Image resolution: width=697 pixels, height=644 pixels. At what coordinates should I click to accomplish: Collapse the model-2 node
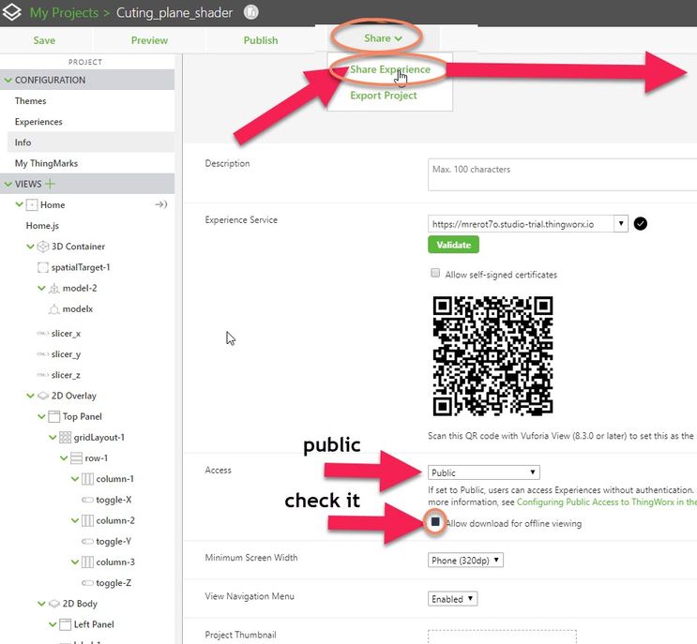pyautogui.click(x=41, y=288)
